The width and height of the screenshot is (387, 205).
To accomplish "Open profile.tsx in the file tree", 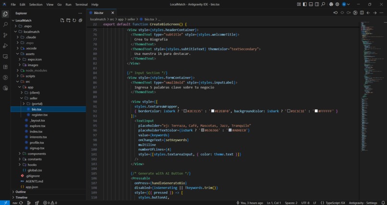I will 48,143.
